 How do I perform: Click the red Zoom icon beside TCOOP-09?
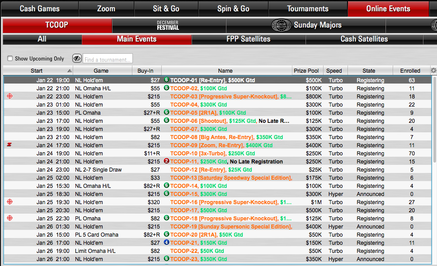pyautogui.click(x=10, y=145)
